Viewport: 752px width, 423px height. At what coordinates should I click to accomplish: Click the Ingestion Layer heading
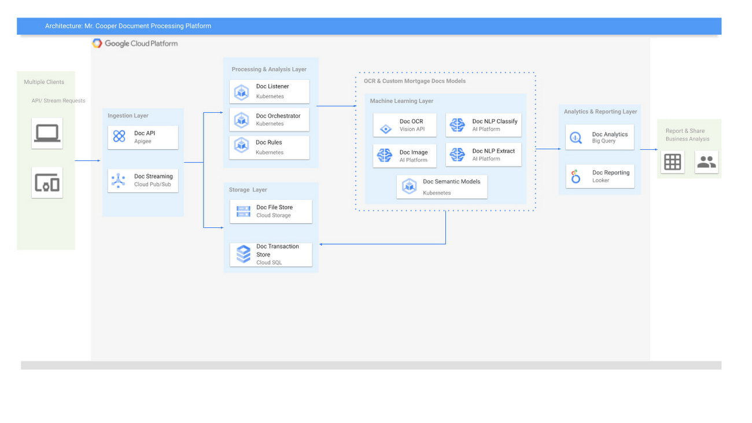(128, 116)
